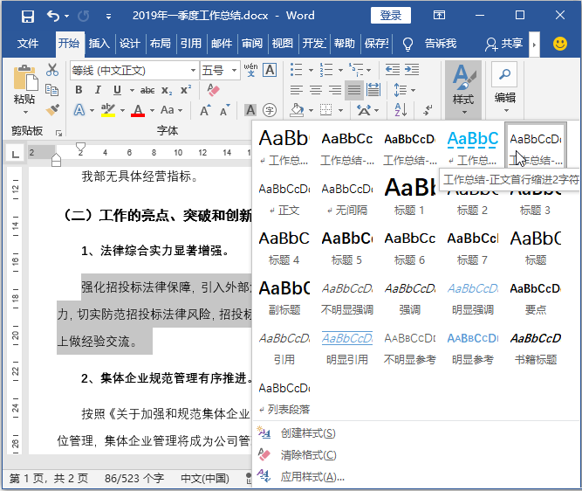The height and width of the screenshot is (491, 582).
Task: Open the Customize Quick Access Toolbar dropdown
Action: pos(108,17)
